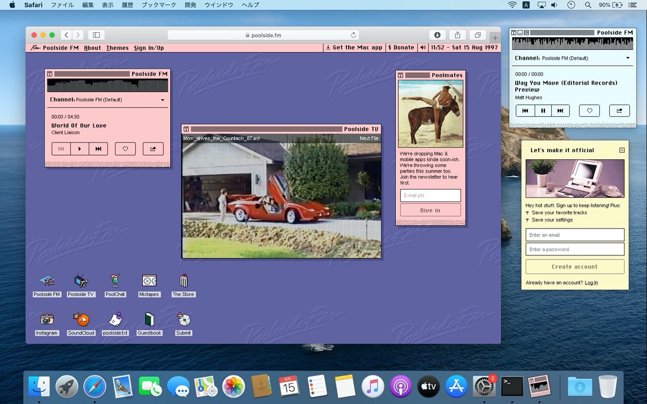Click the Log in link
This screenshot has height=404, width=647.
click(x=591, y=283)
